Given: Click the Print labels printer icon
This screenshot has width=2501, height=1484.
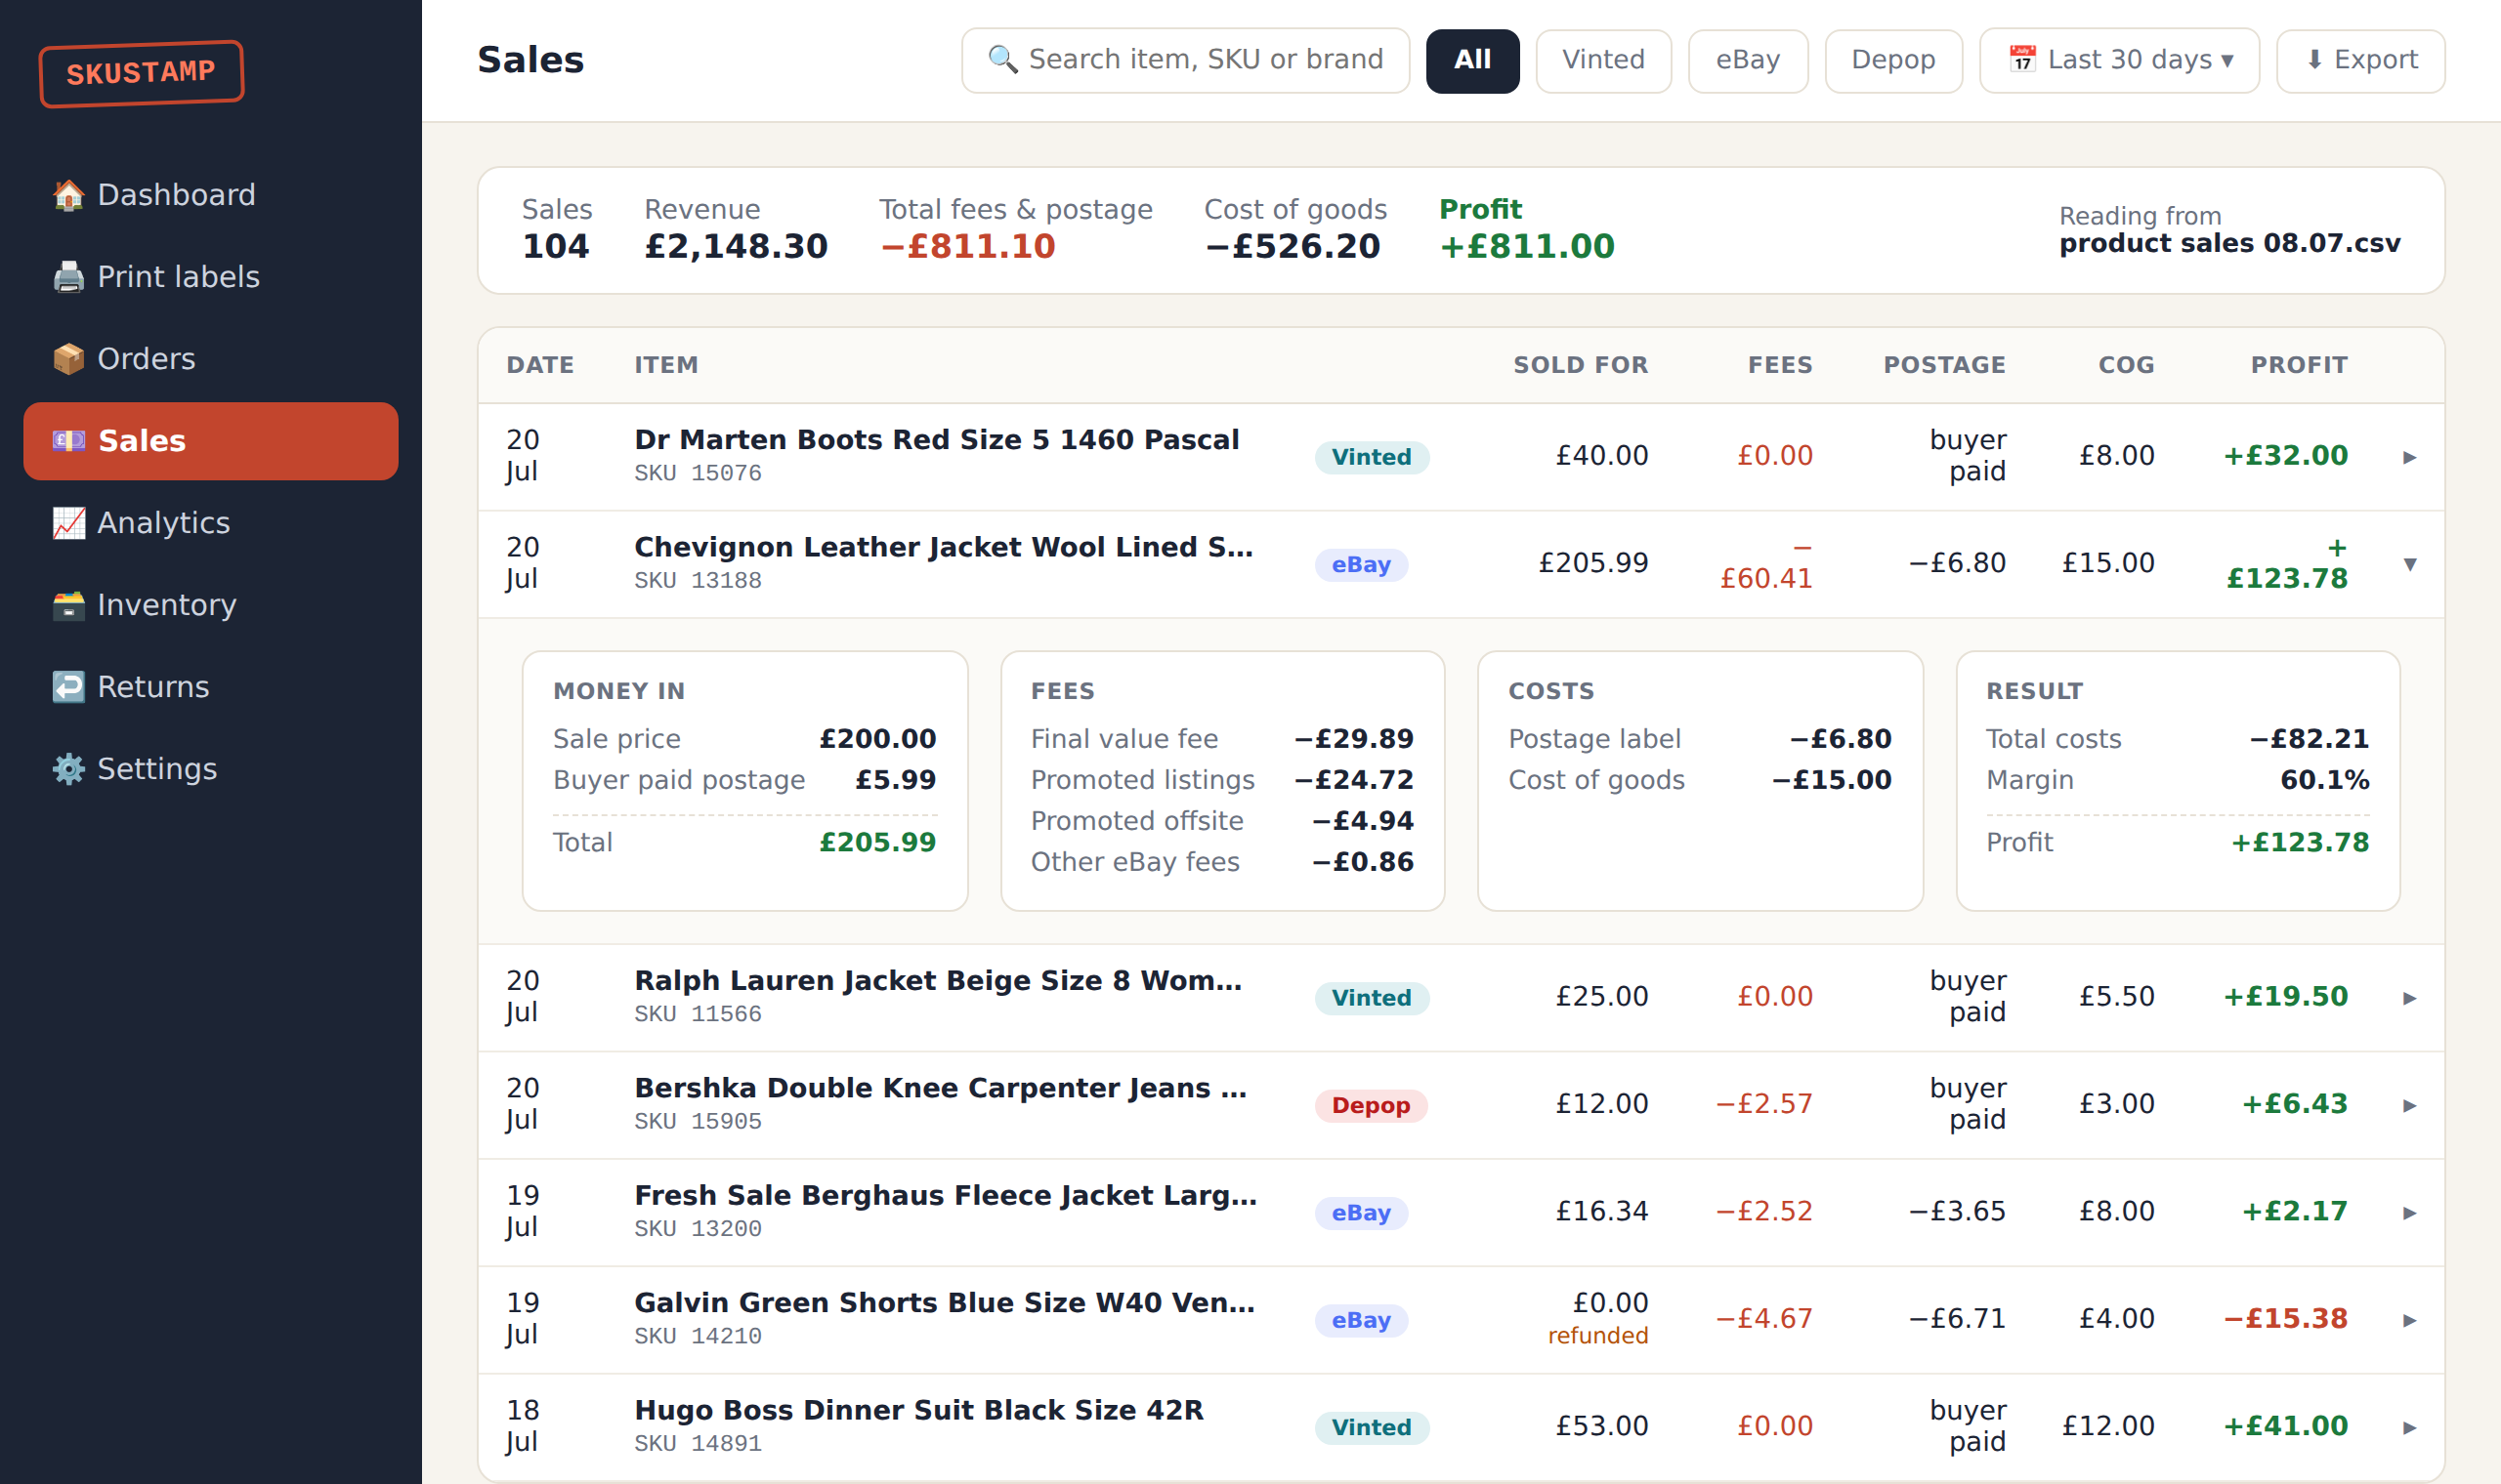Looking at the screenshot, I should pyautogui.click(x=68, y=277).
